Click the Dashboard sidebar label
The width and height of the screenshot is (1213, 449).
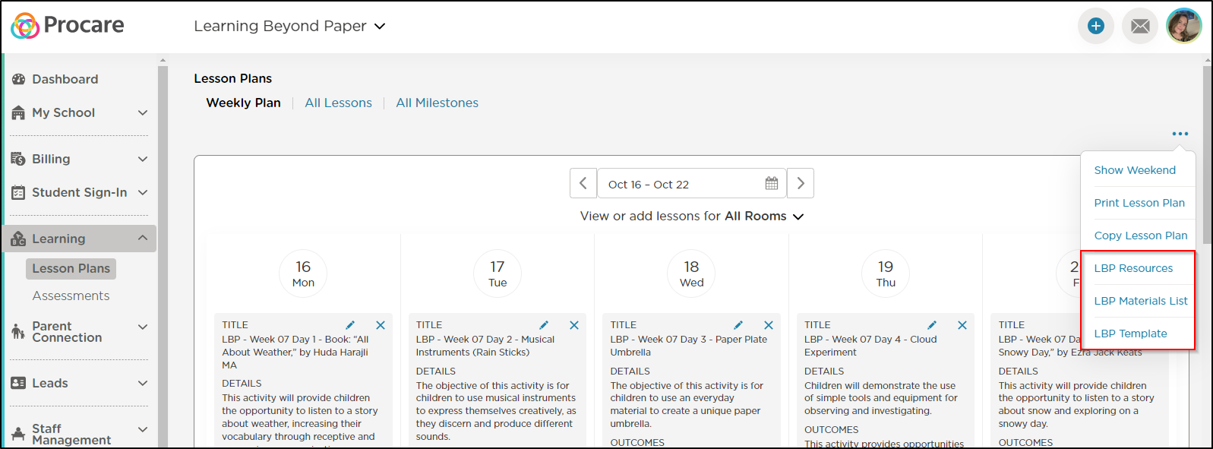point(65,79)
